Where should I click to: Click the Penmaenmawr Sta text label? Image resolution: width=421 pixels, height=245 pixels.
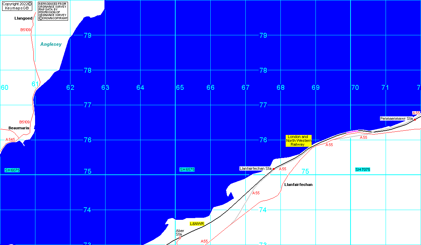tap(396, 119)
